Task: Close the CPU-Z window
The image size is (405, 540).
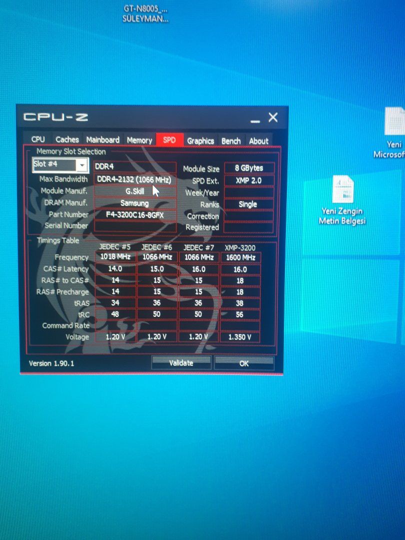Action: click(273, 117)
